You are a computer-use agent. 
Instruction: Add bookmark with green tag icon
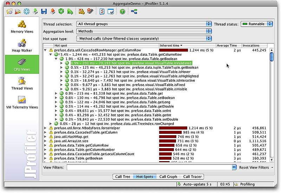click(70, 12)
